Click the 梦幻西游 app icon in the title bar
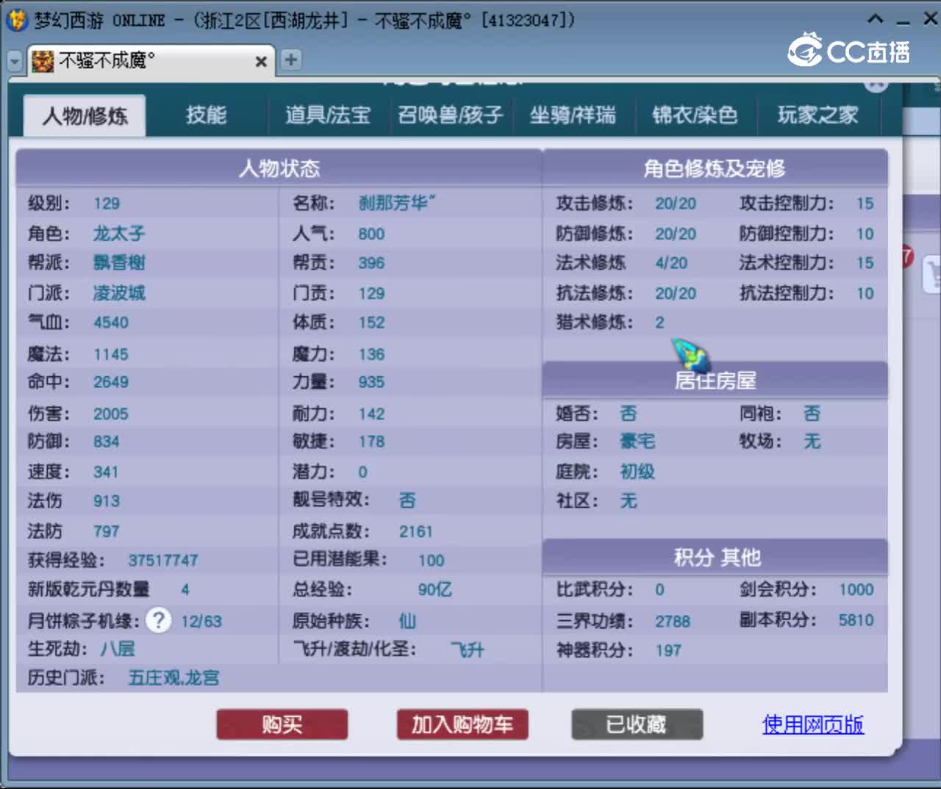 [x=18, y=20]
